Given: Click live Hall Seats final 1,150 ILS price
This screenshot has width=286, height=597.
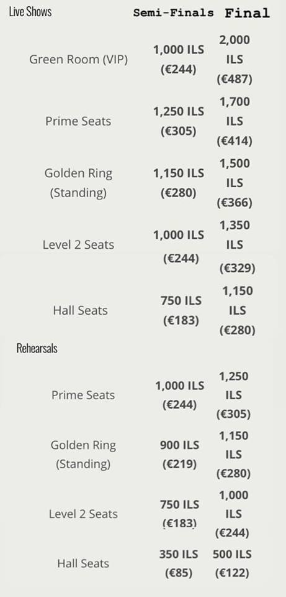Looking at the screenshot, I should coord(238,300).
